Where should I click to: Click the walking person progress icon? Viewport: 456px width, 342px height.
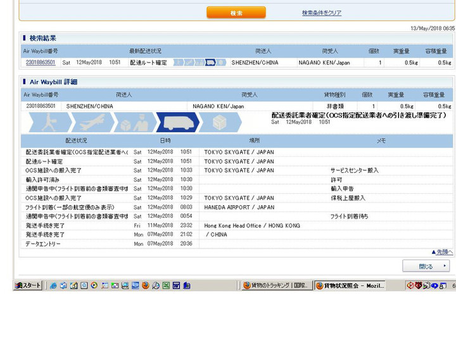click(48, 122)
